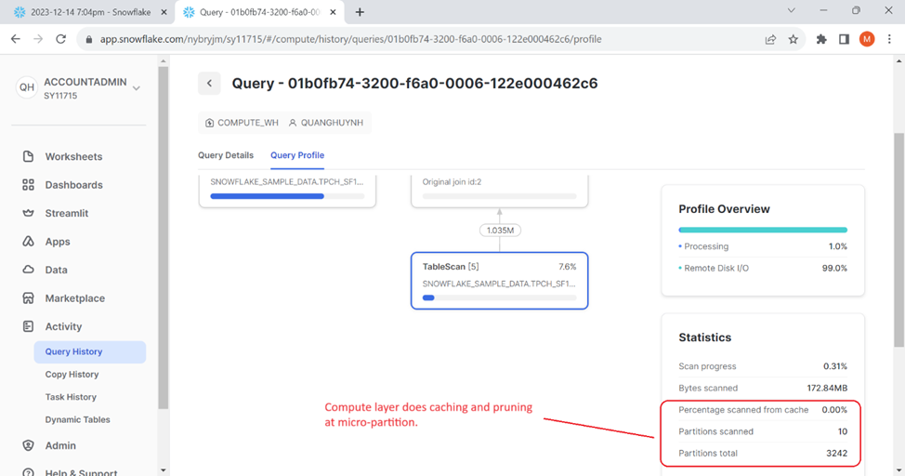This screenshot has width=905, height=476.
Task: Click the Profile Overview progress bar
Action: click(762, 230)
